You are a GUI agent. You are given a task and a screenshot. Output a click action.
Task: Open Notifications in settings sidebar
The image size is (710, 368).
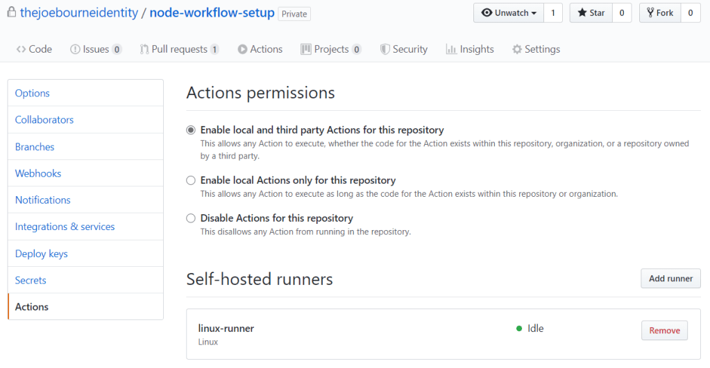(85, 200)
